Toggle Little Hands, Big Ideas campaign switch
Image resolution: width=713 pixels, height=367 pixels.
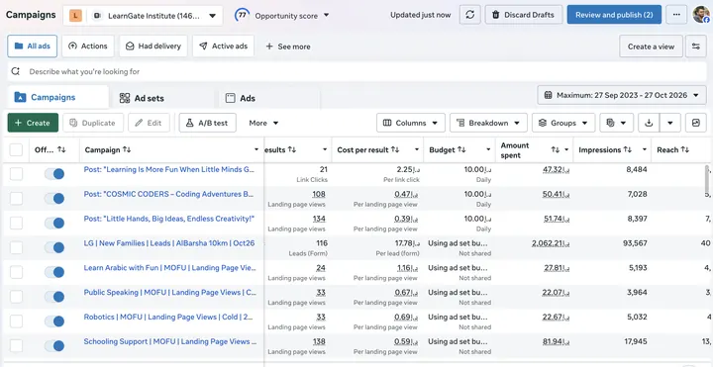click(54, 223)
